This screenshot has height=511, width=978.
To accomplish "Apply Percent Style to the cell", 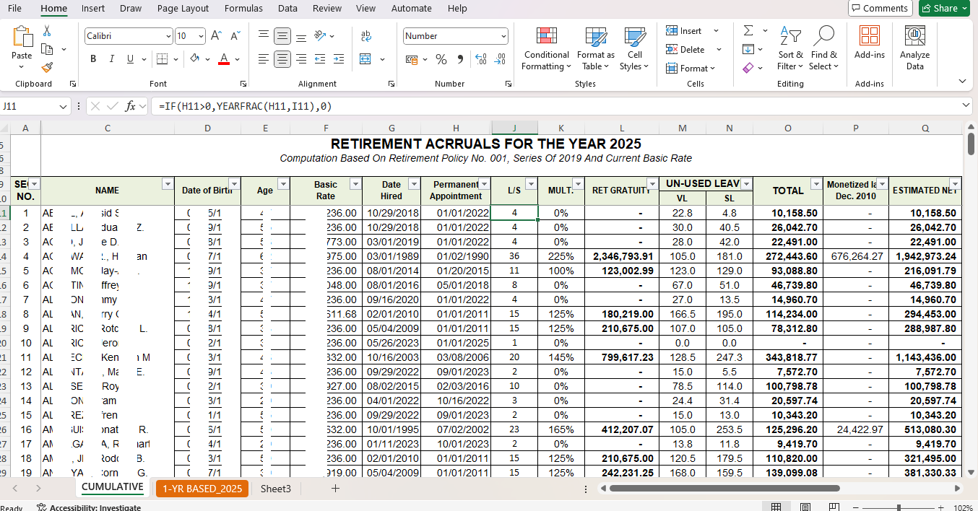I will tap(441, 59).
